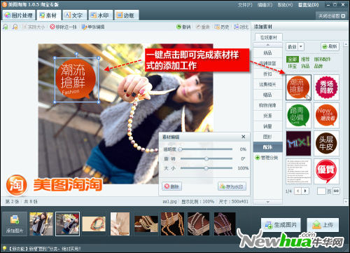Screen dimensions: 350x253
Task: Select the 图形 category
Action: pyautogui.click(x=267, y=137)
